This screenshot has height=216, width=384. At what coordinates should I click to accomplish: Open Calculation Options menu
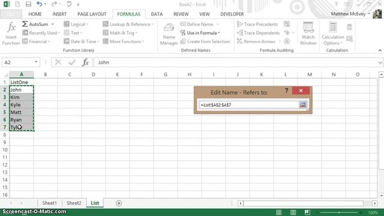coord(333,34)
